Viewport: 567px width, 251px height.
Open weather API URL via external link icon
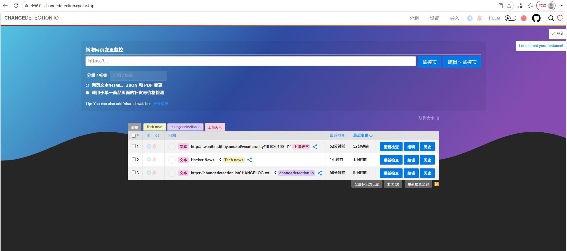[x=289, y=147]
